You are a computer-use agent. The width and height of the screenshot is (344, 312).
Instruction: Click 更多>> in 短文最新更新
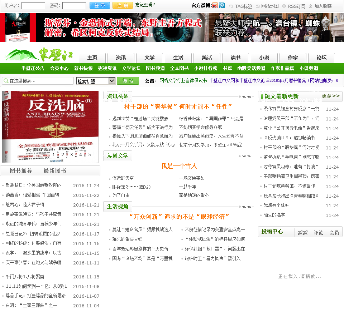point(331,96)
